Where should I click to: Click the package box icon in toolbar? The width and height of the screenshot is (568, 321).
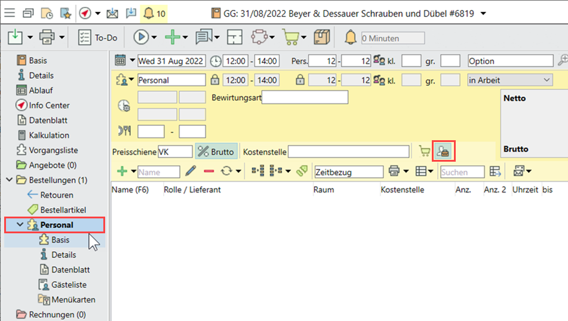pyautogui.click(x=323, y=38)
